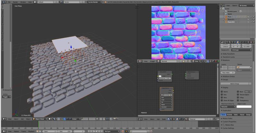Screen dimensions: 256x133
Task: Open the Object Mode selector
Action: tap(40, 119)
